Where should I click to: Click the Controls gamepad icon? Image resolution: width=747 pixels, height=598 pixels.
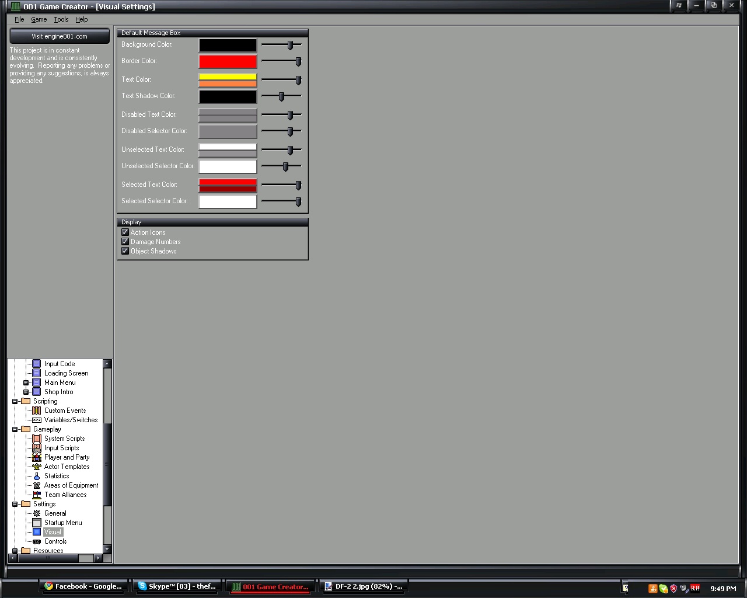(x=37, y=541)
